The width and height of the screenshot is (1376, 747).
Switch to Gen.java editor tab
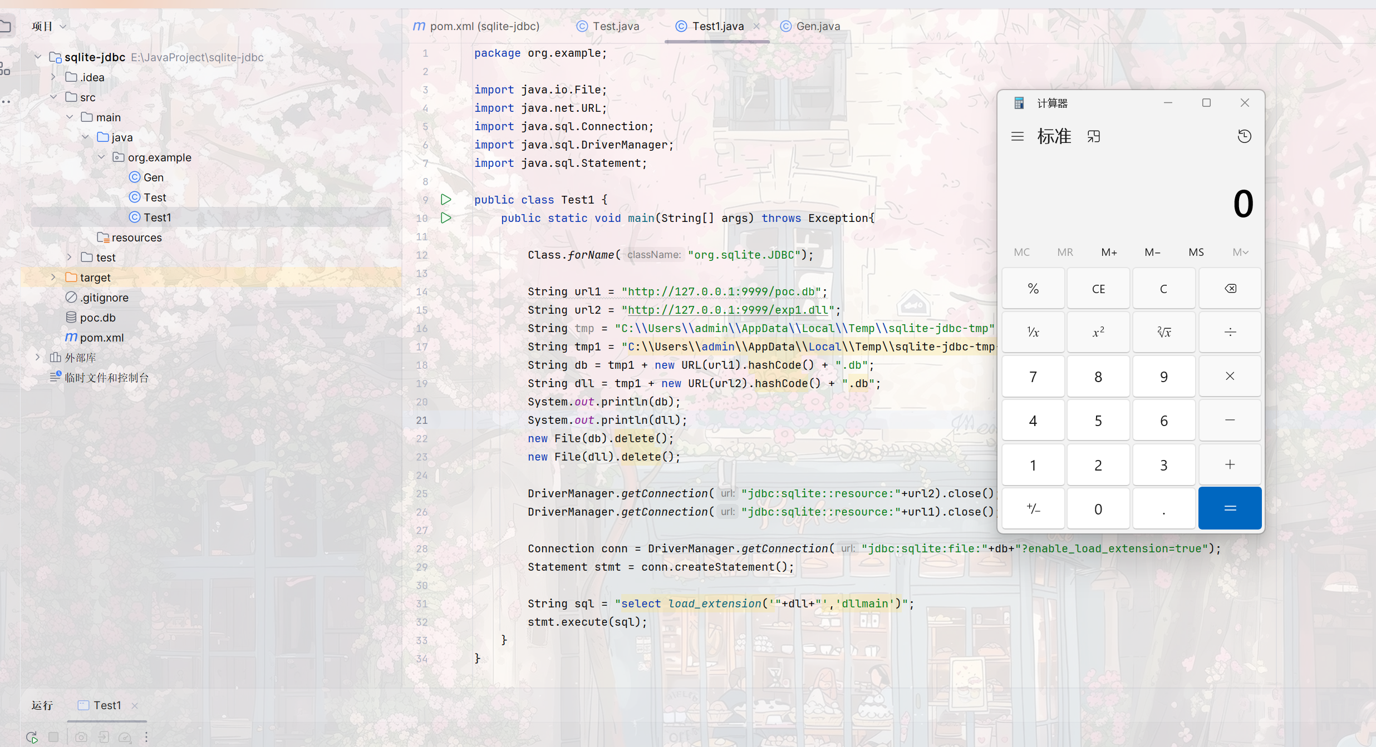pyautogui.click(x=810, y=26)
